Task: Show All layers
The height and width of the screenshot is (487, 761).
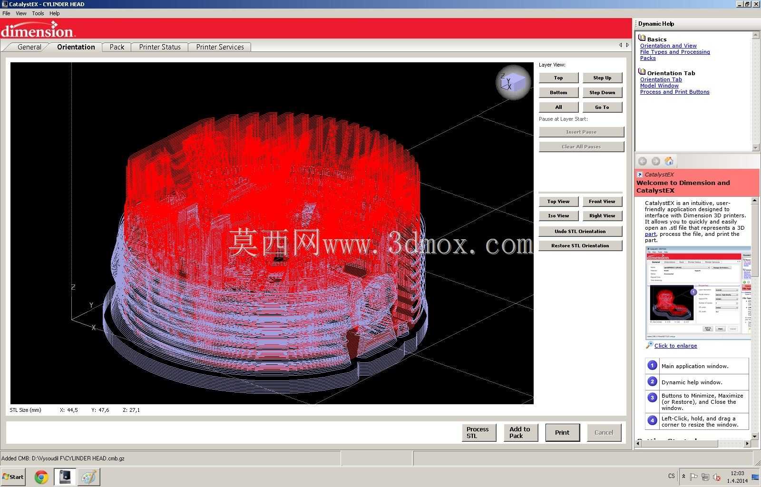Action: click(x=559, y=107)
